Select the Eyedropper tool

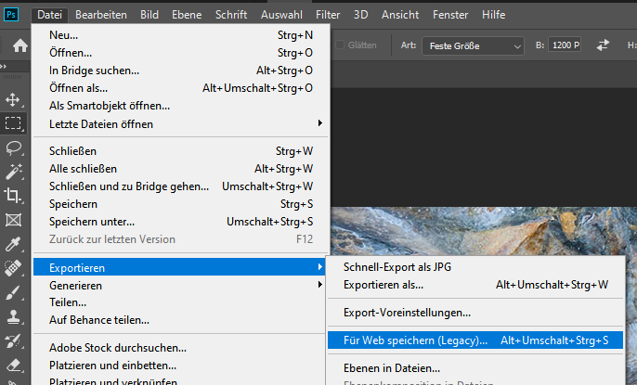pyautogui.click(x=13, y=245)
